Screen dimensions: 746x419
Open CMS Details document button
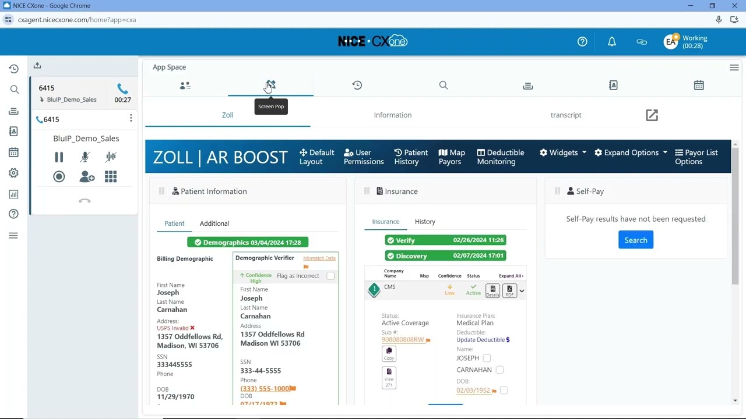[x=492, y=290]
